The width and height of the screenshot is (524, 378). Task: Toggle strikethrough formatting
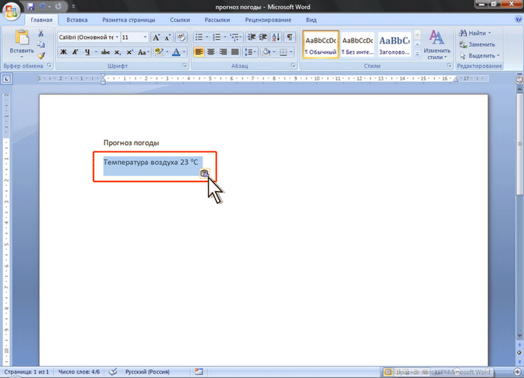[x=105, y=52]
